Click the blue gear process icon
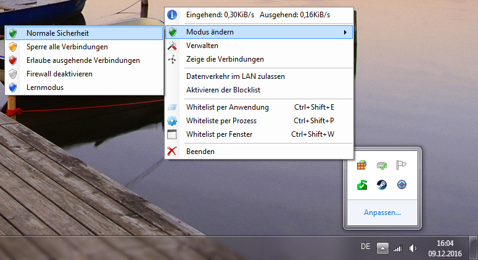The height and width of the screenshot is (260, 478). pyautogui.click(x=172, y=121)
